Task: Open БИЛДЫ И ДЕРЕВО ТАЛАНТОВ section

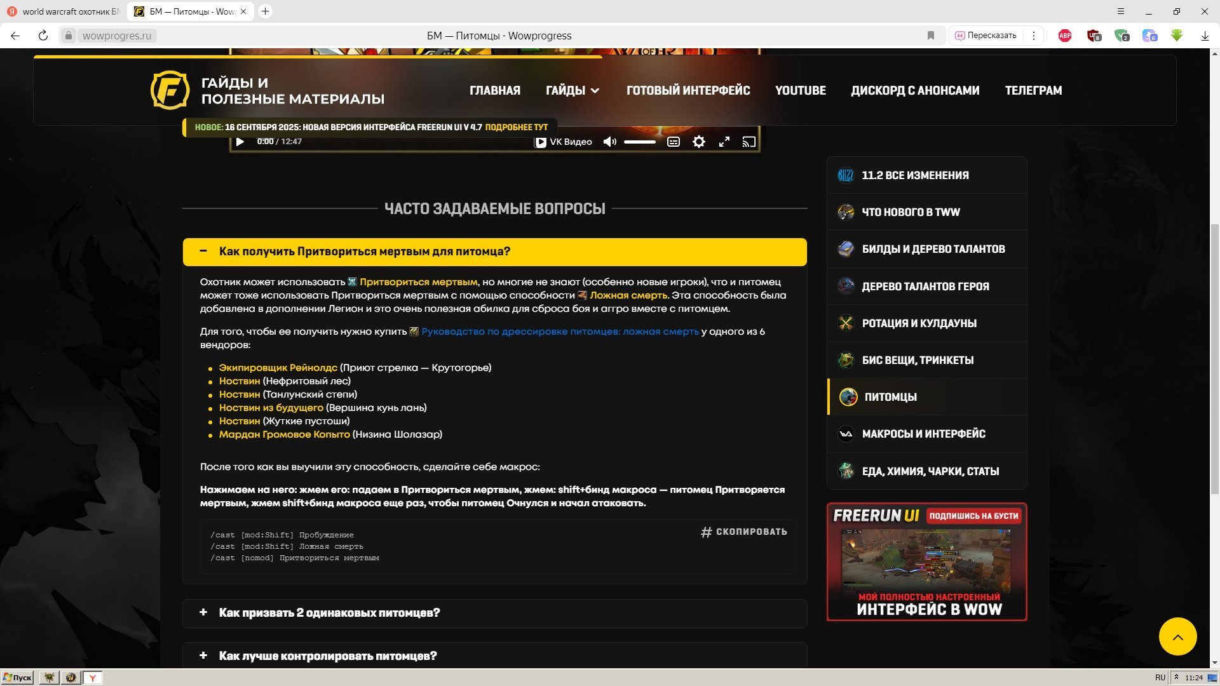Action: 926,249
